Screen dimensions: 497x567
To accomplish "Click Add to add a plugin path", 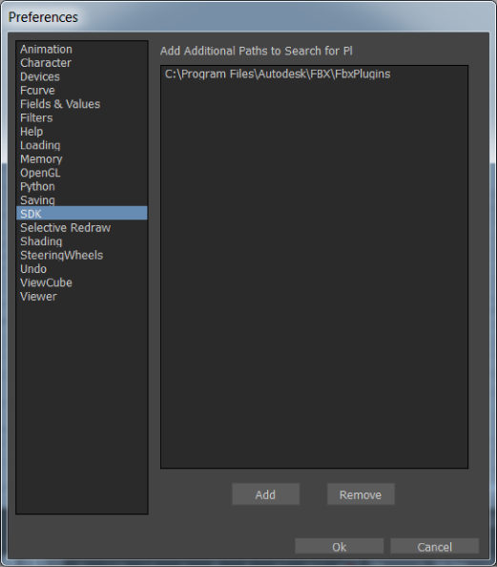I will (x=265, y=494).
